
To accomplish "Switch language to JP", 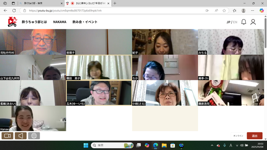I will tap(228, 22).
